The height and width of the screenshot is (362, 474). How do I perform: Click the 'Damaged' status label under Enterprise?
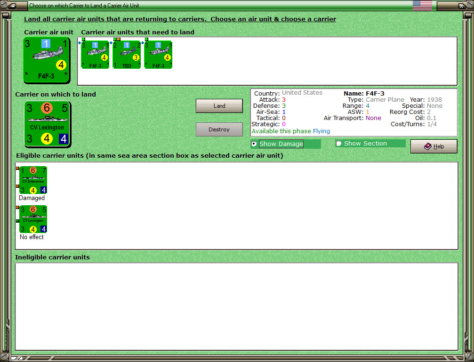pyautogui.click(x=32, y=198)
